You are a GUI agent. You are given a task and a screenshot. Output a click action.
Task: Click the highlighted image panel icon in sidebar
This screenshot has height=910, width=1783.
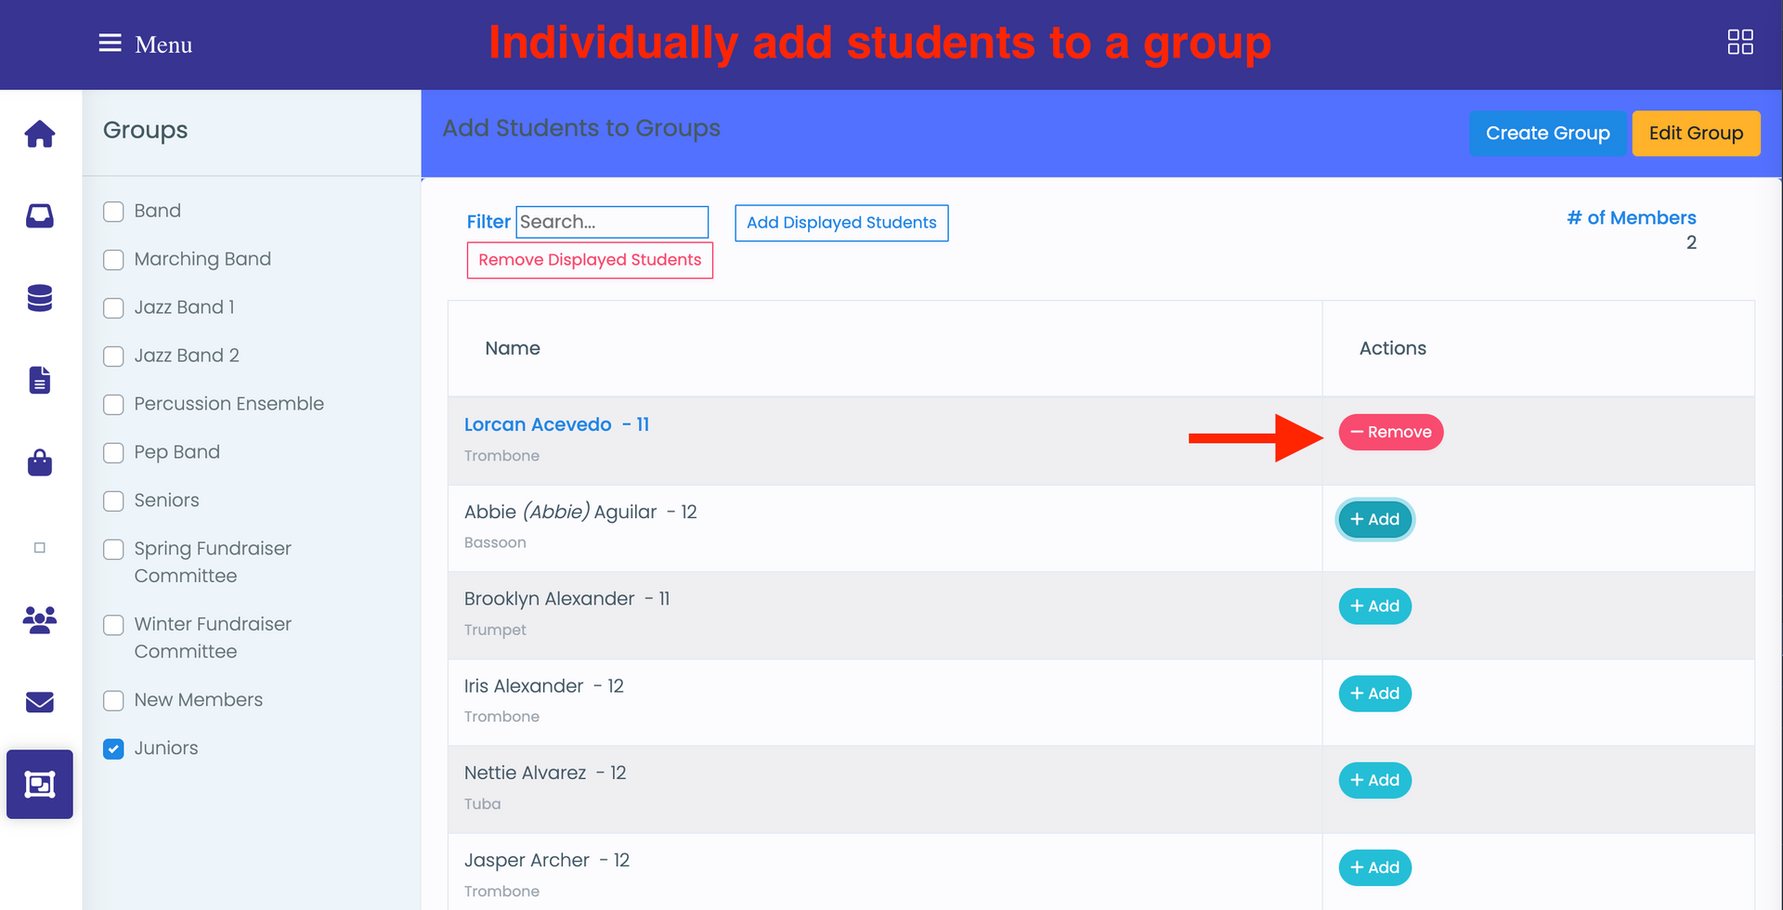pyautogui.click(x=40, y=784)
